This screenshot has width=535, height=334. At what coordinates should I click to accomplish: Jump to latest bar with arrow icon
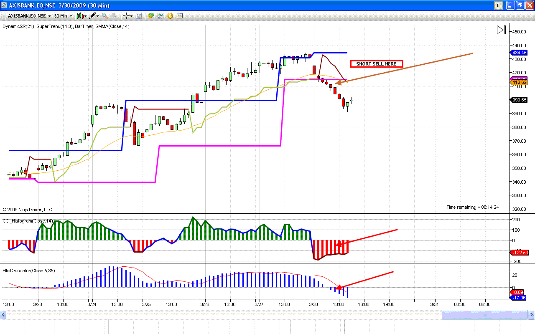[501, 30]
